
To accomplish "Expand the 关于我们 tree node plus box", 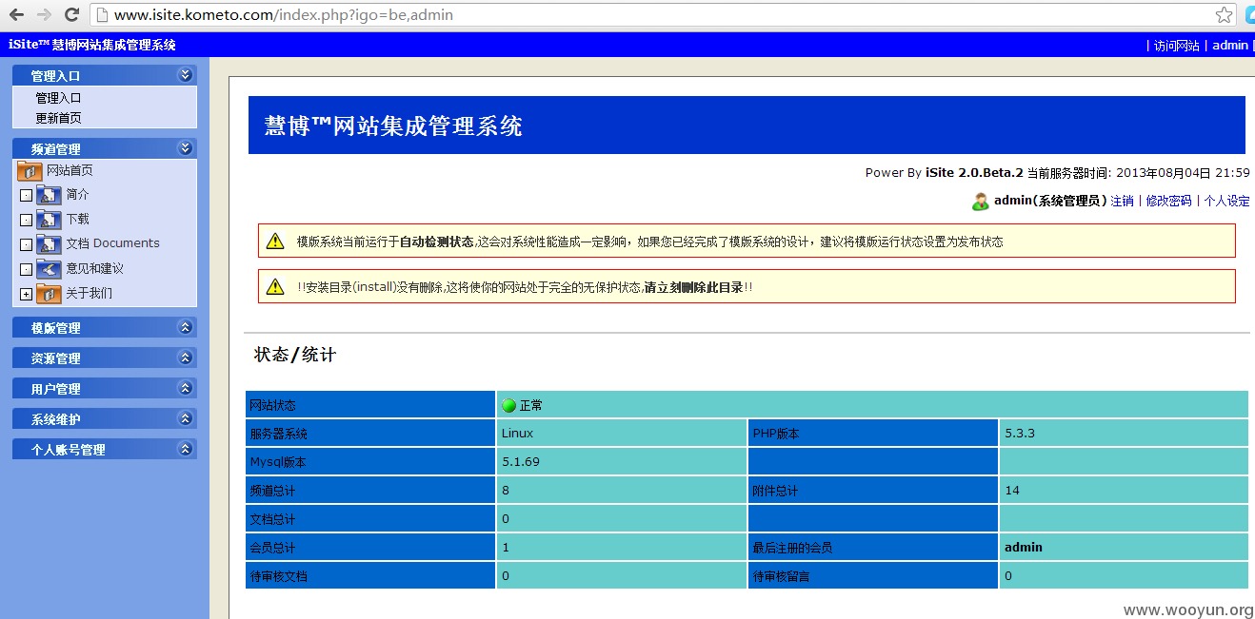I will 26,295.
